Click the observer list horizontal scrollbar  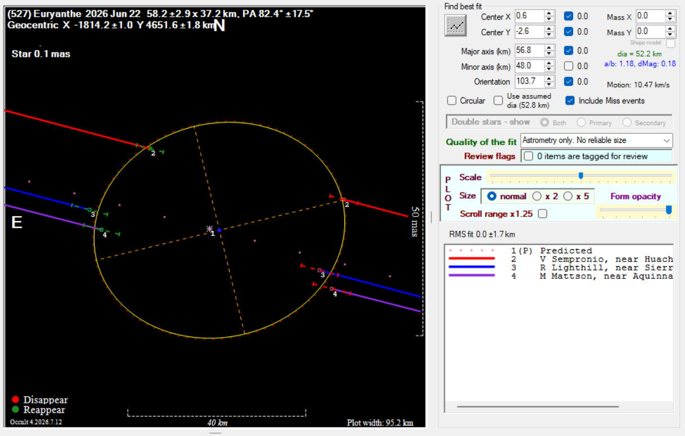(537, 406)
